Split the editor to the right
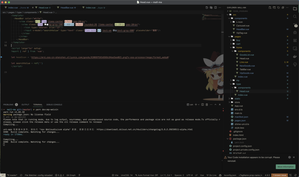This screenshot has width=299, height=177. click(215, 8)
